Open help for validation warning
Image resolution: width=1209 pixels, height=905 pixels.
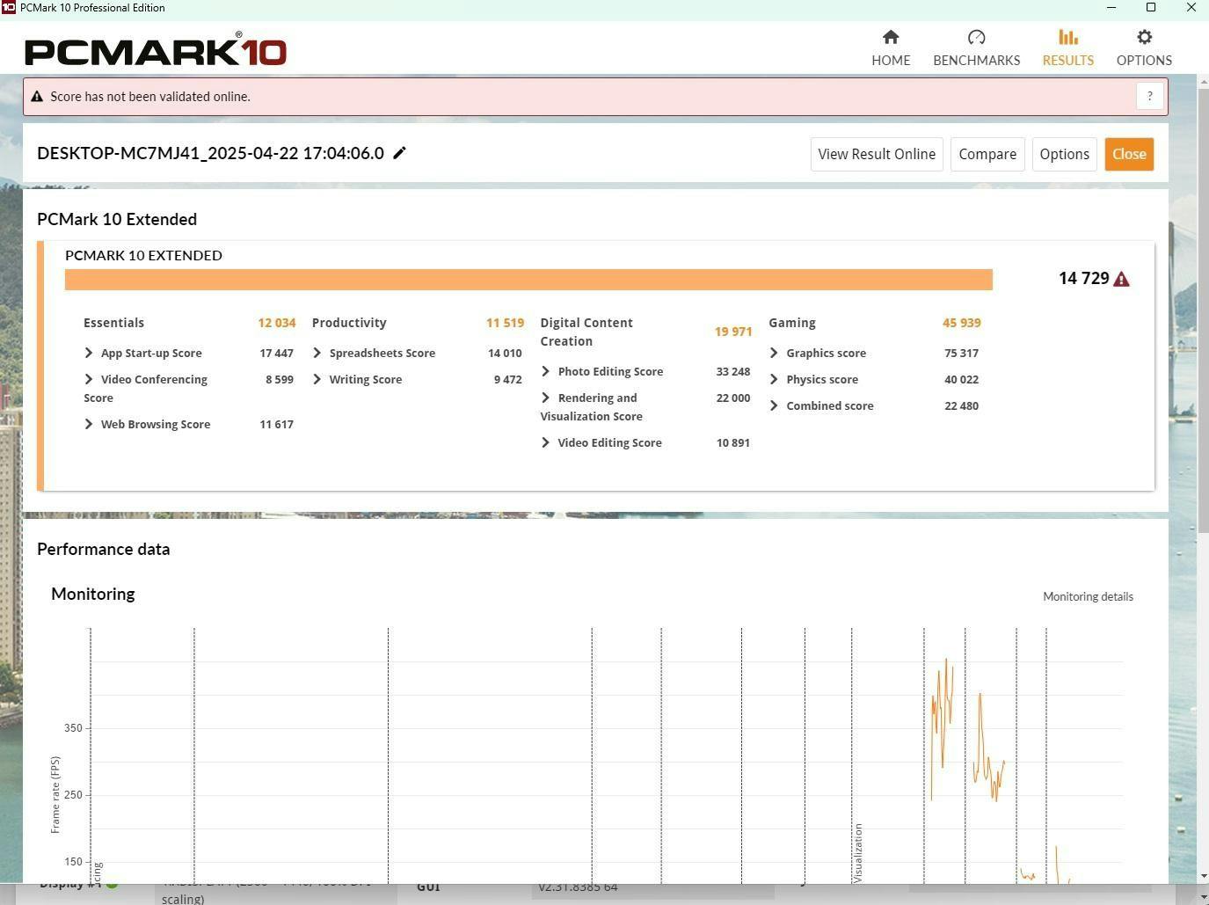(1149, 96)
